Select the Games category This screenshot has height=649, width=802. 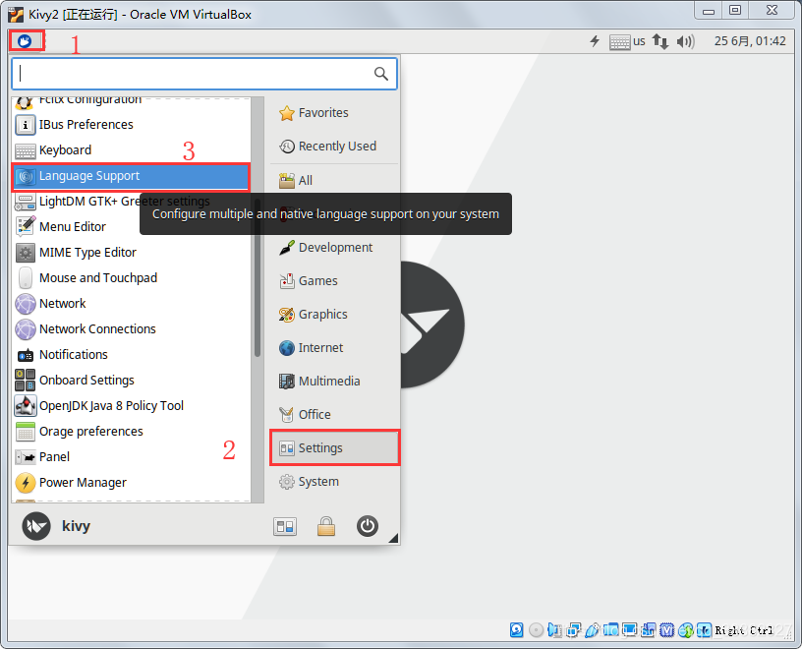tap(334, 281)
